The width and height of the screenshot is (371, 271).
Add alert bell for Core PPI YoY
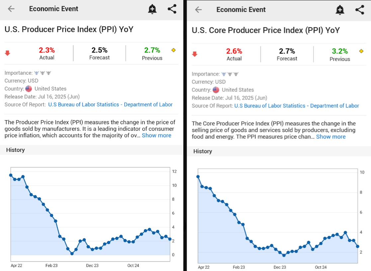click(340, 10)
